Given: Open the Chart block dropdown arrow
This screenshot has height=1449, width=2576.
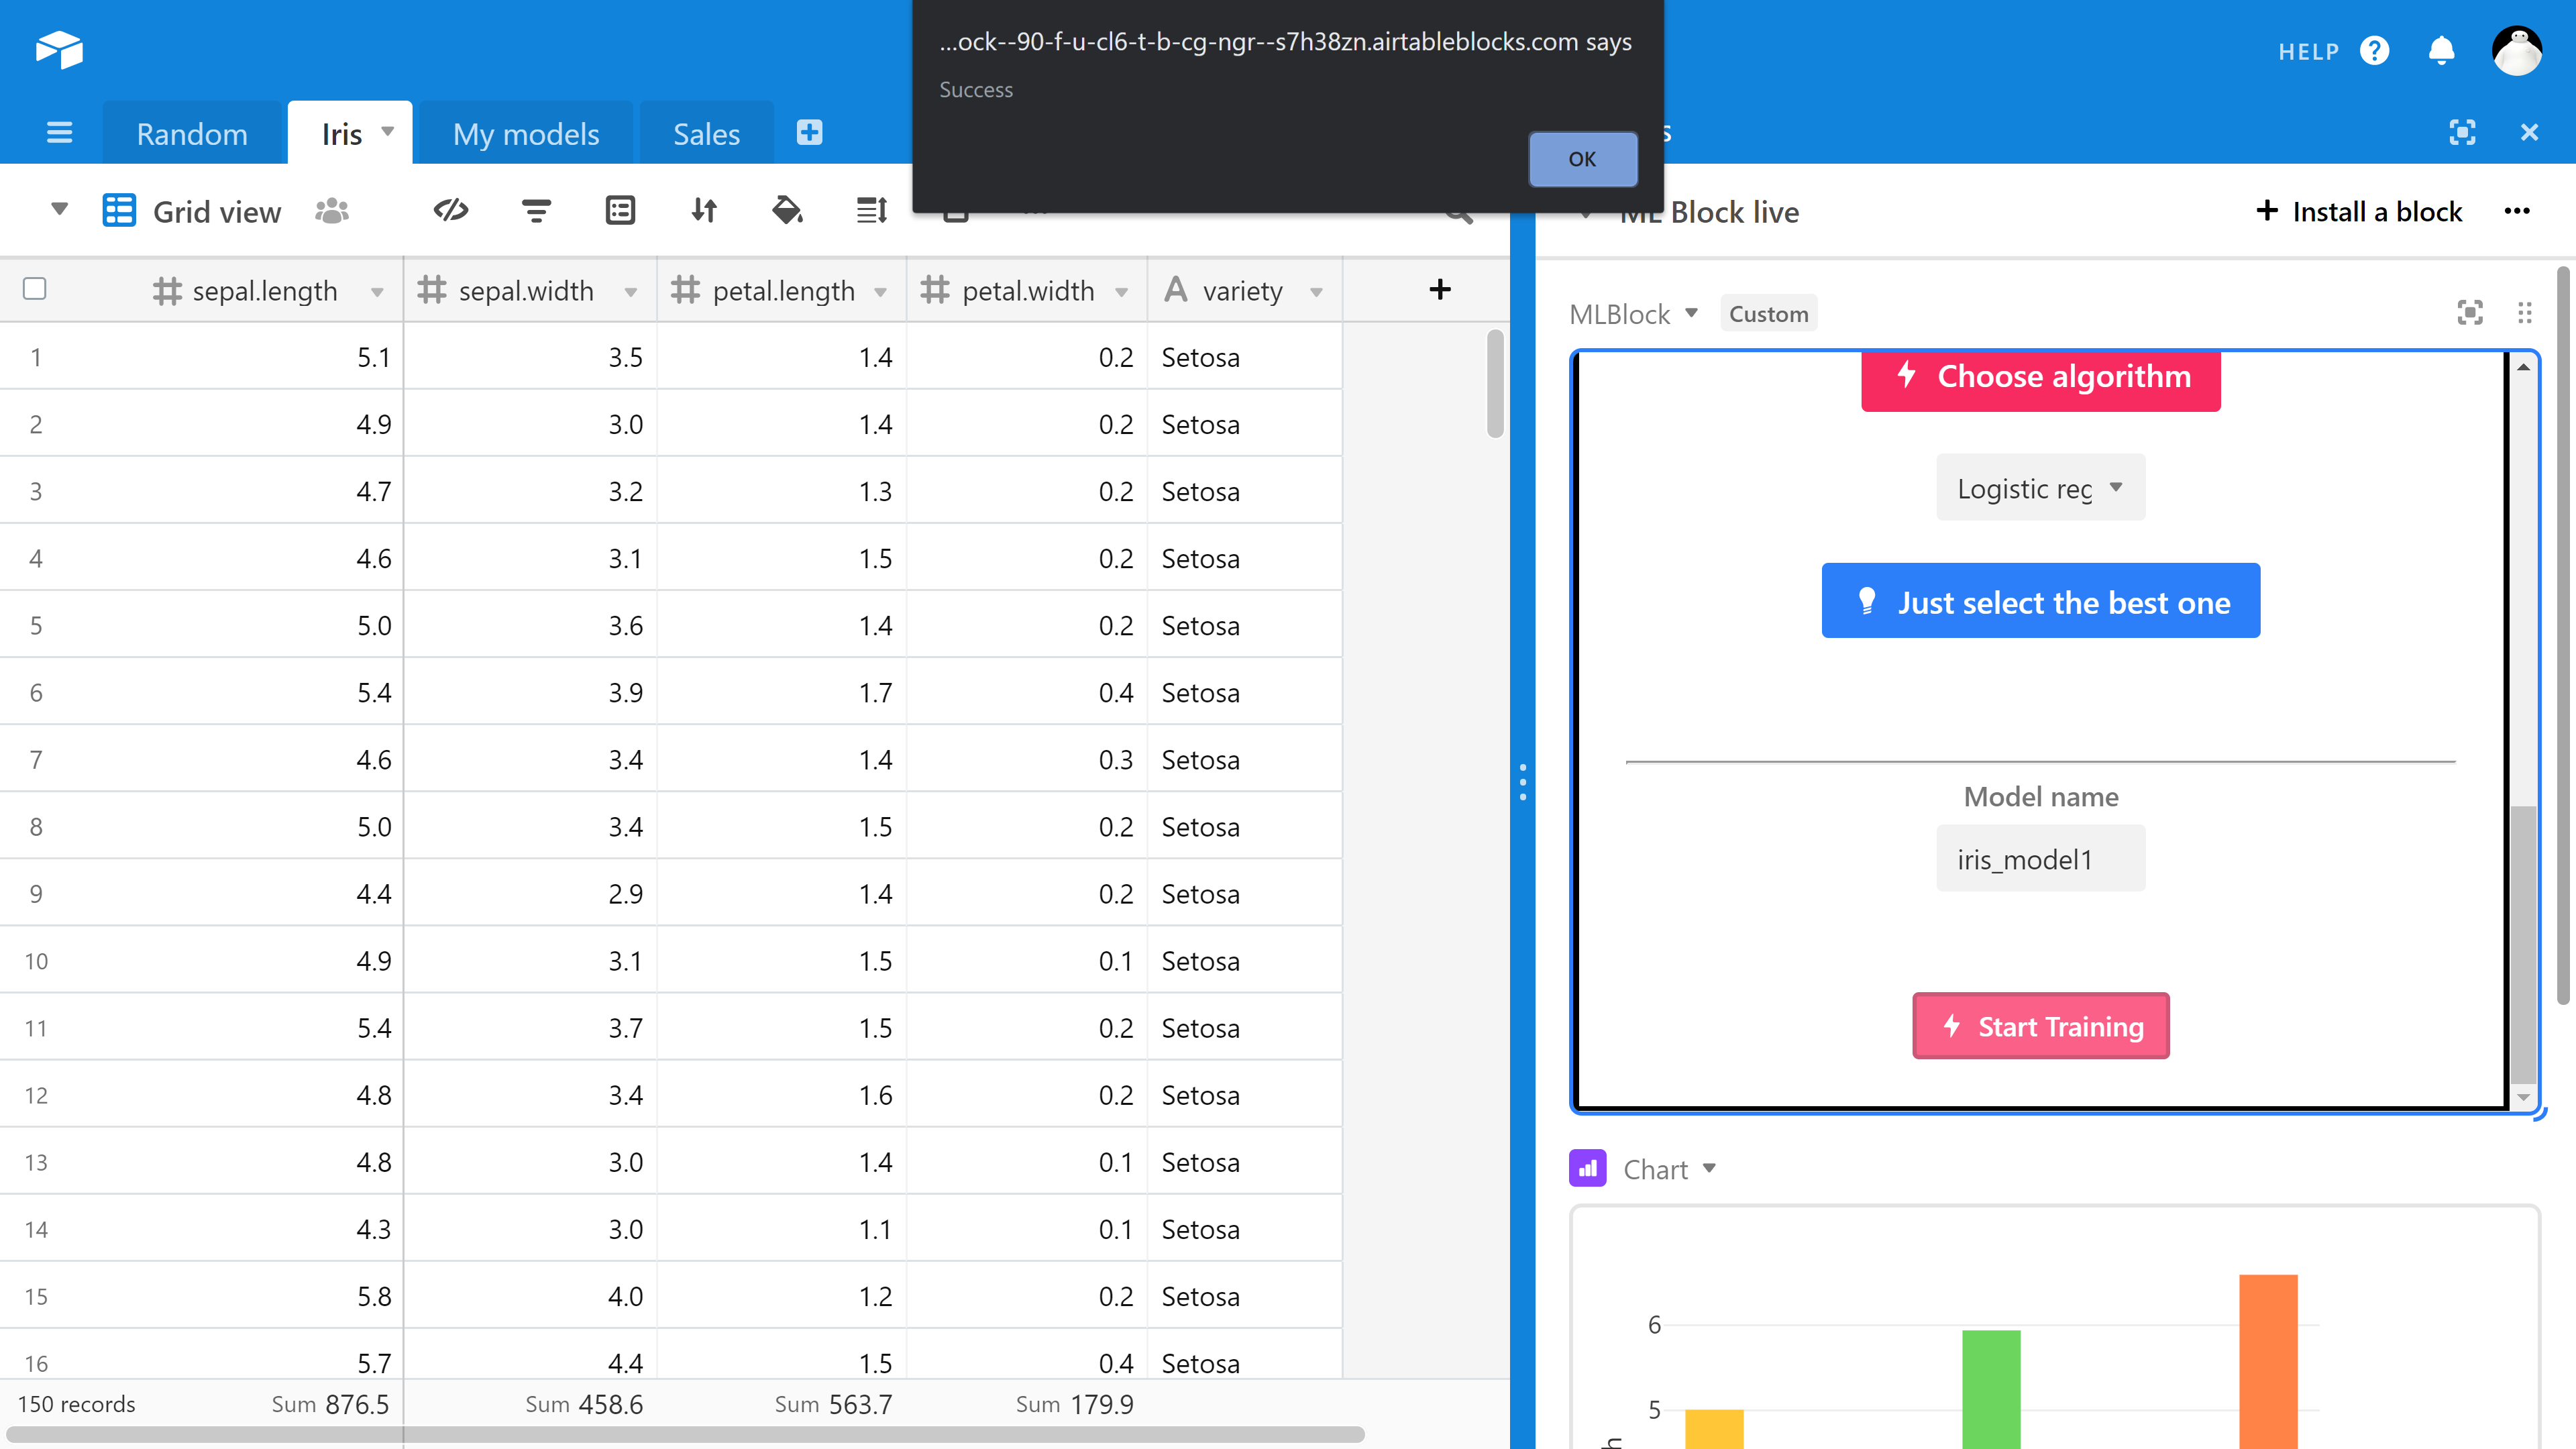Looking at the screenshot, I should [1709, 1168].
